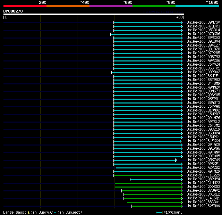Select the UniRef100_C5Y0Z4 label

(203, 65)
